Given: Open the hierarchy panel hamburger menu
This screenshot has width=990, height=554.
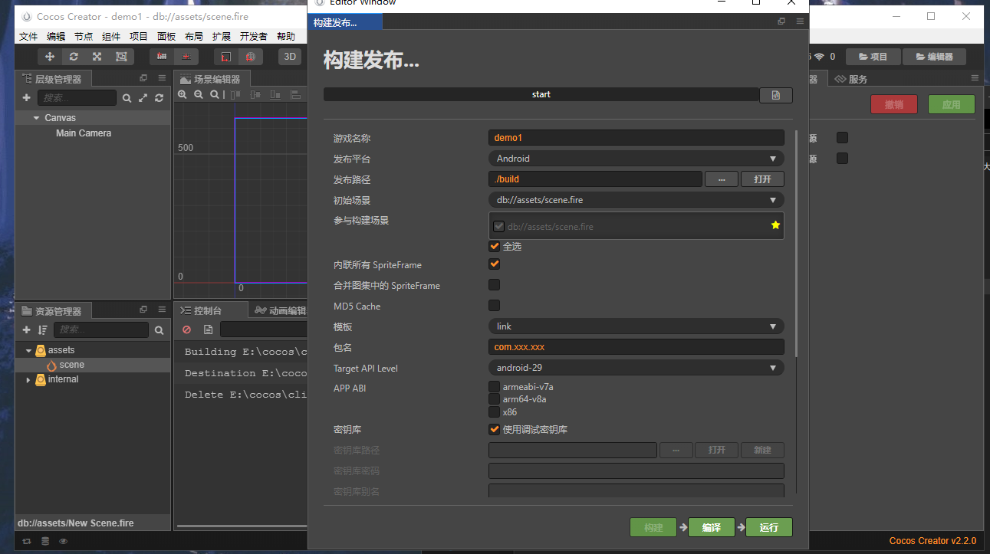Looking at the screenshot, I should [x=162, y=78].
